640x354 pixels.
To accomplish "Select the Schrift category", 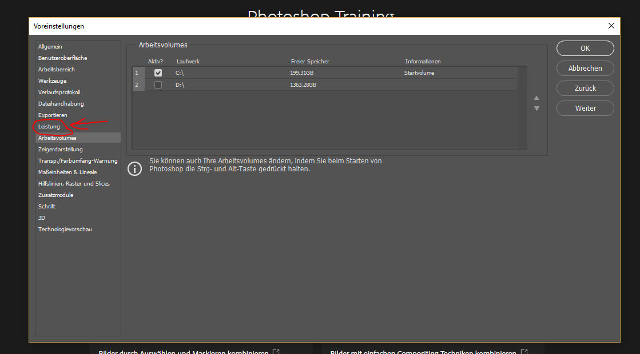I will 46,207.
